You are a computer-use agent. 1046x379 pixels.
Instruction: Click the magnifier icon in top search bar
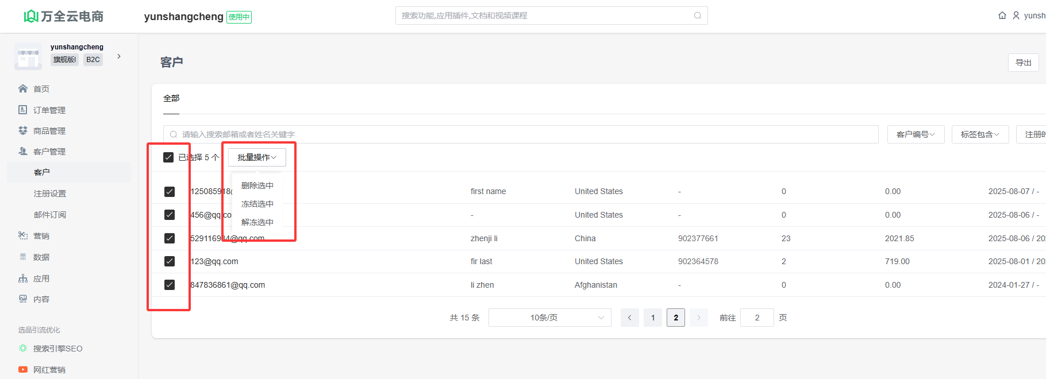697,16
